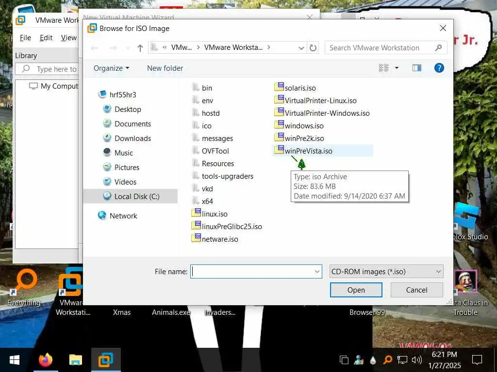
Task: Select hrf55hr3 in the navigation pane
Action: pyautogui.click(x=123, y=94)
